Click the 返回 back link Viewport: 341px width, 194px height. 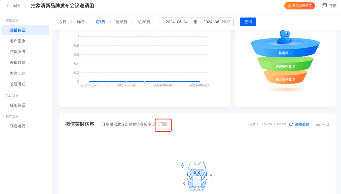[16, 6]
